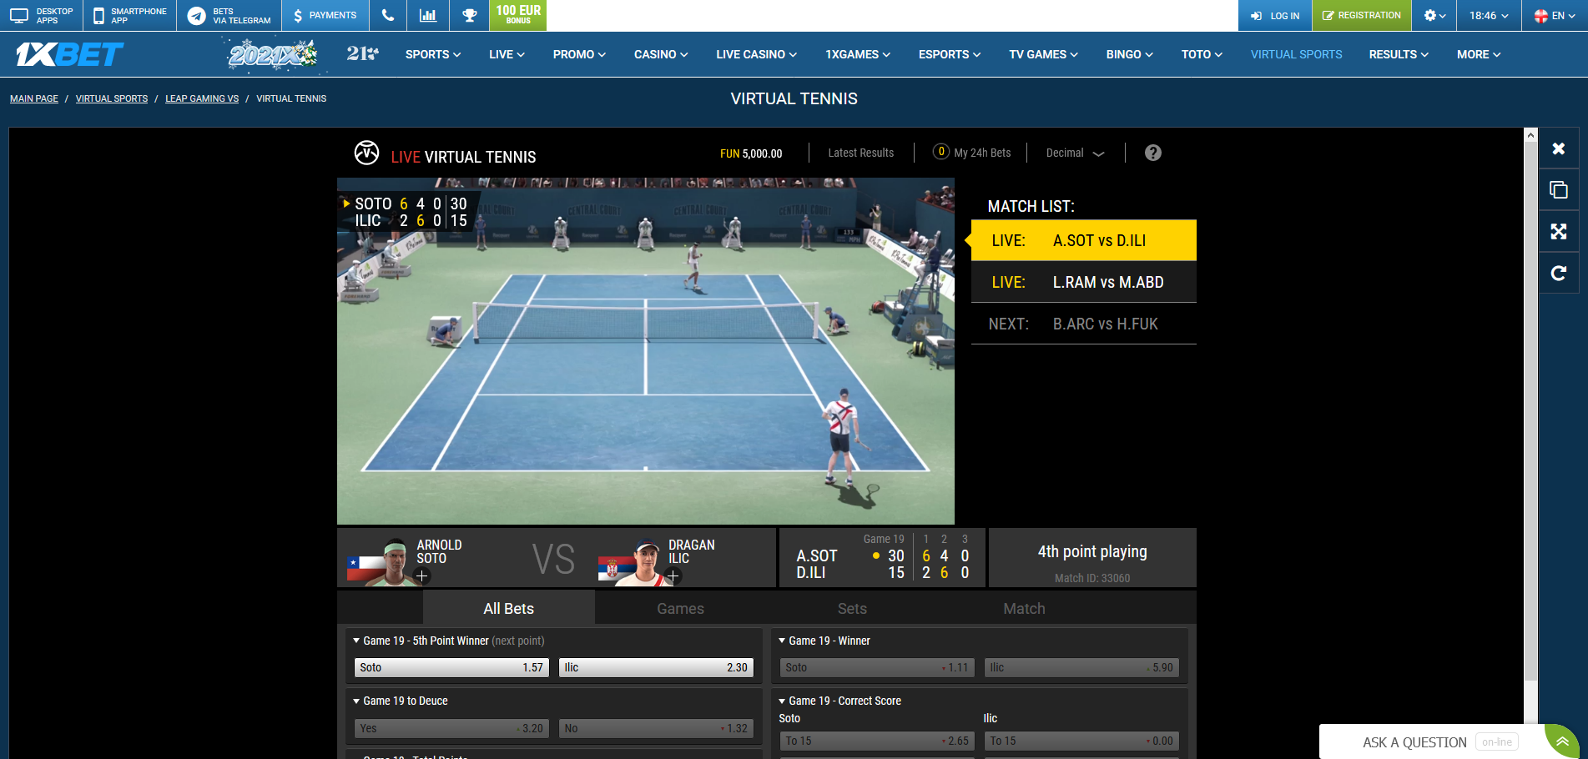Click the trophy results icon

470,16
